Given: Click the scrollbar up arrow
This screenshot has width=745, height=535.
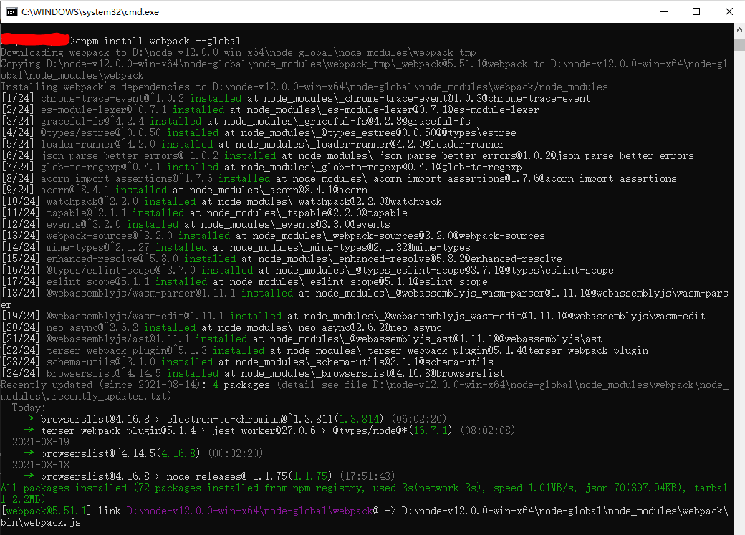Looking at the screenshot, I should [x=739, y=29].
